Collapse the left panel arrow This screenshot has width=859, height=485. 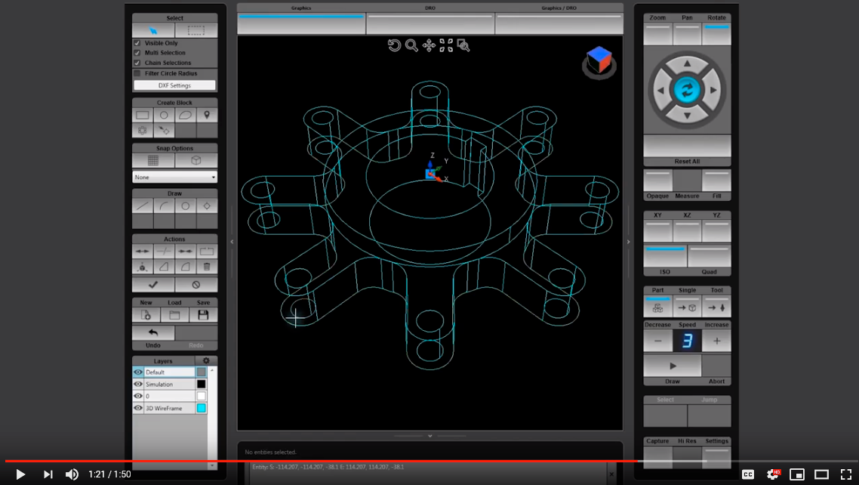click(x=232, y=242)
